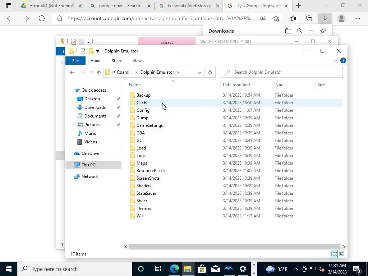
Task: Open Documents in navigation pane
Action: pos(95,116)
